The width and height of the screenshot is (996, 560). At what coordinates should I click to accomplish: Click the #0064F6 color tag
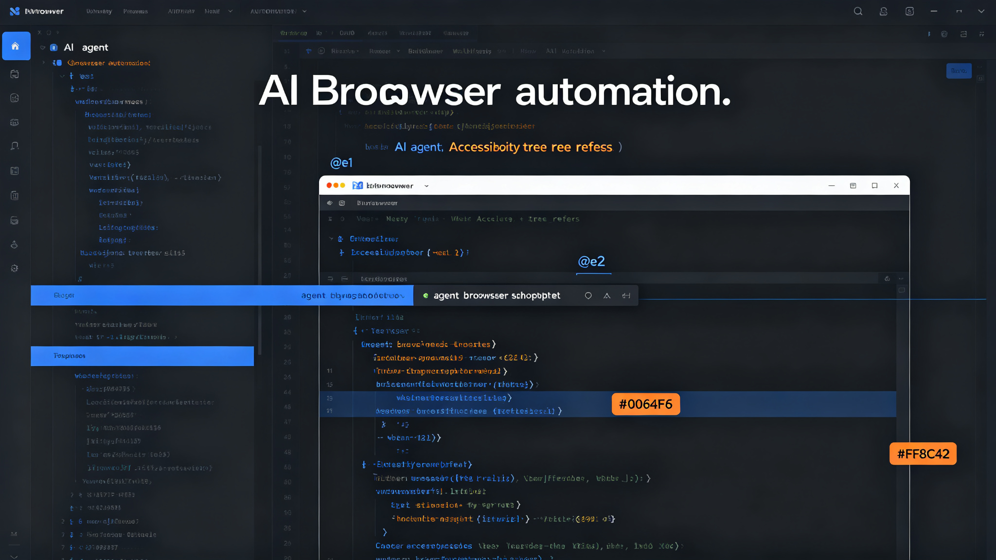point(645,404)
